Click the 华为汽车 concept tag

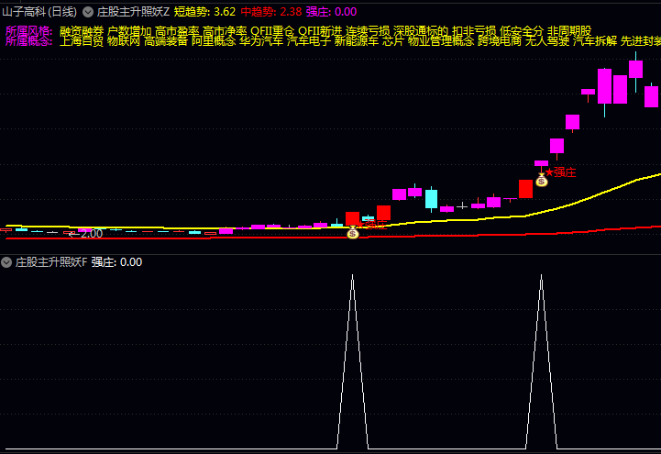[x=261, y=41]
